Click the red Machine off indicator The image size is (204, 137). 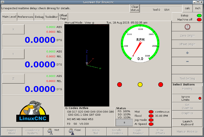click(199, 20)
